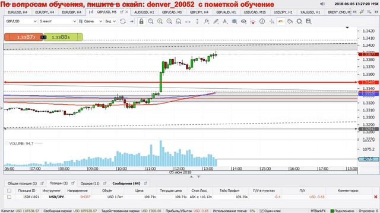Viewport: 380px width, 213px height.
Task: Click the zoom in magnifier icon
Action: 160,21
